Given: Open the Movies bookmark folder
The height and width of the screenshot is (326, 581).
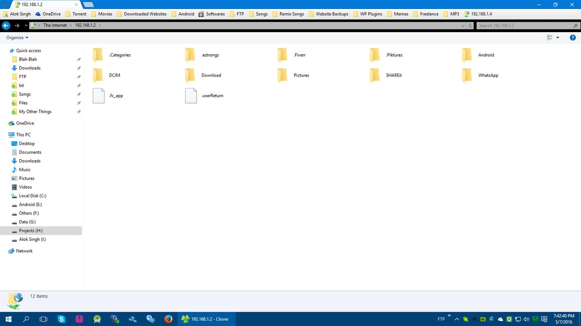Looking at the screenshot, I should pyautogui.click(x=102, y=14).
